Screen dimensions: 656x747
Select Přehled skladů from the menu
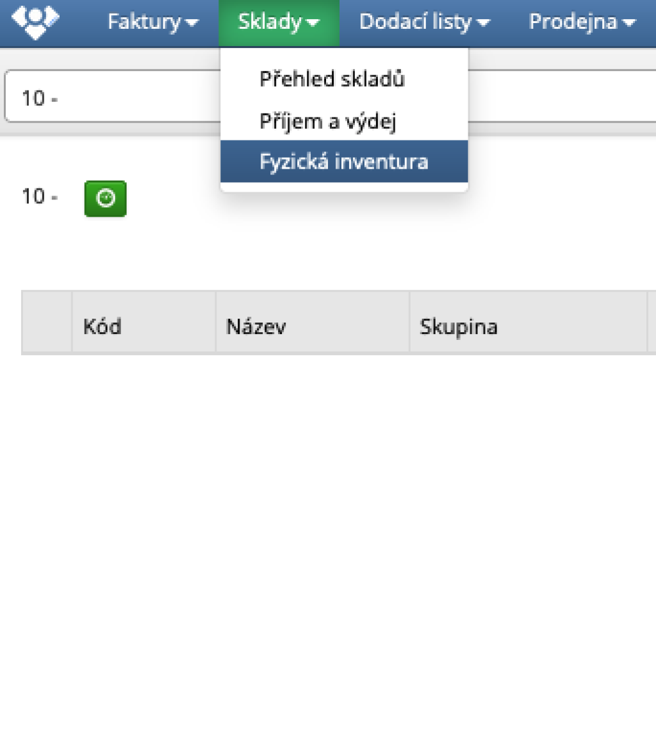pos(332,80)
